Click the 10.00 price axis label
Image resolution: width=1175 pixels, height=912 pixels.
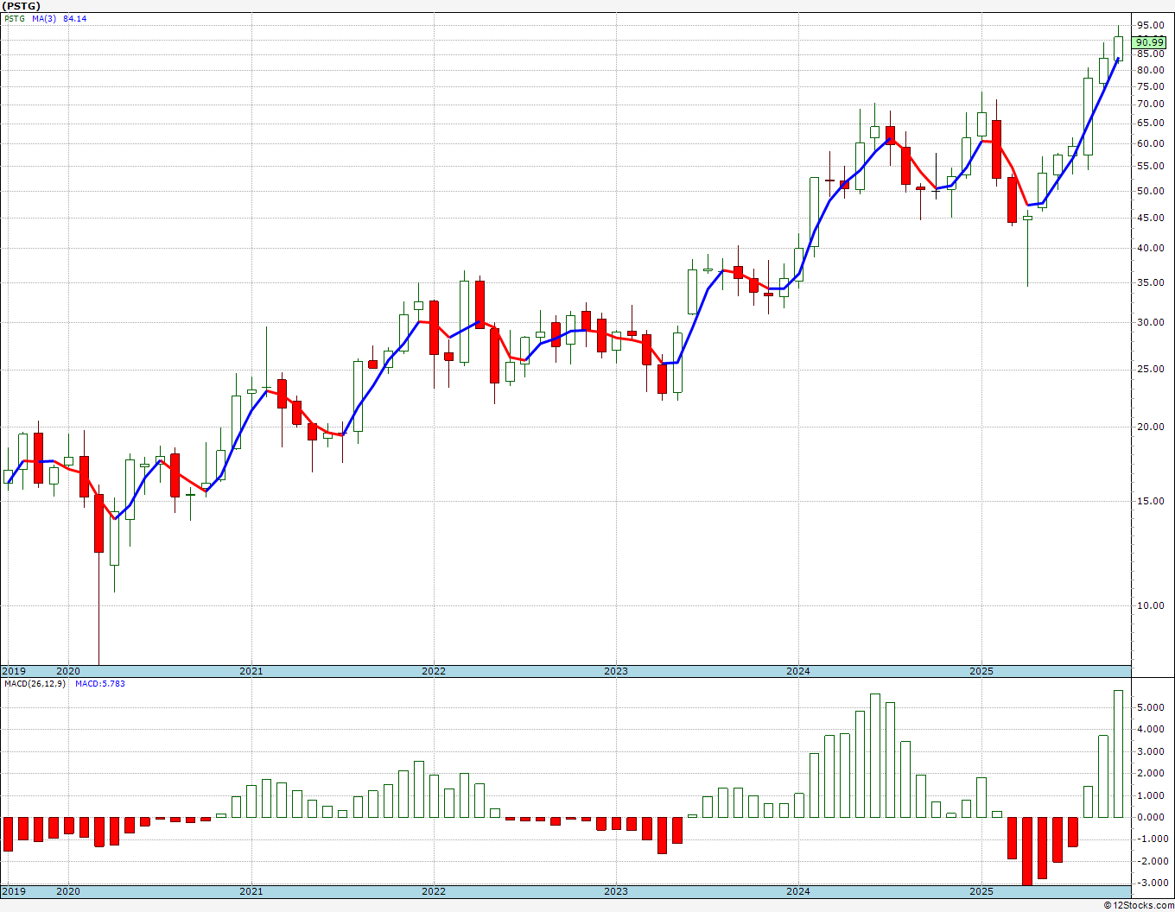tap(1150, 606)
